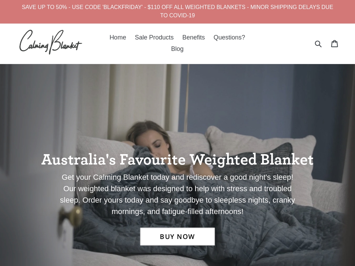Go to the Home page link

point(118,37)
